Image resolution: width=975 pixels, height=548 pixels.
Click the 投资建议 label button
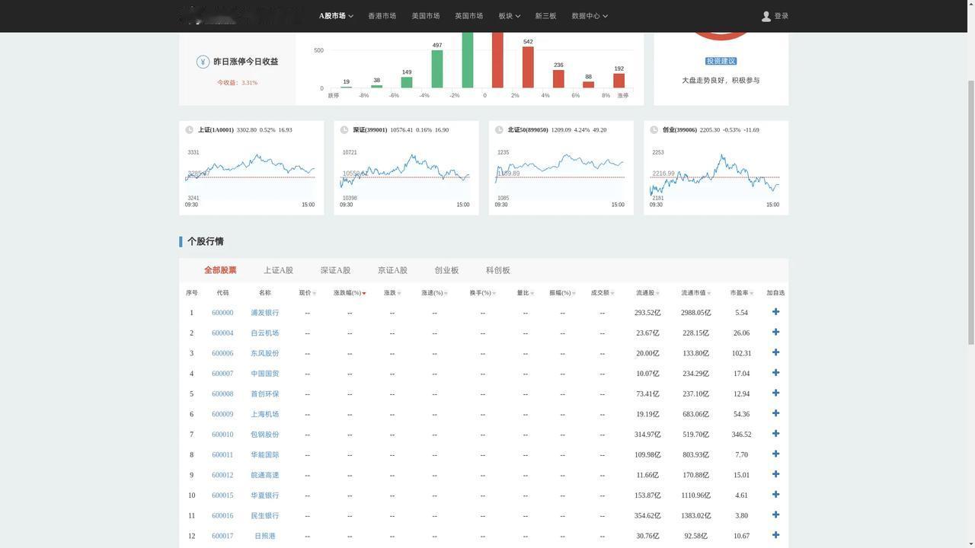pyautogui.click(x=721, y=61)
